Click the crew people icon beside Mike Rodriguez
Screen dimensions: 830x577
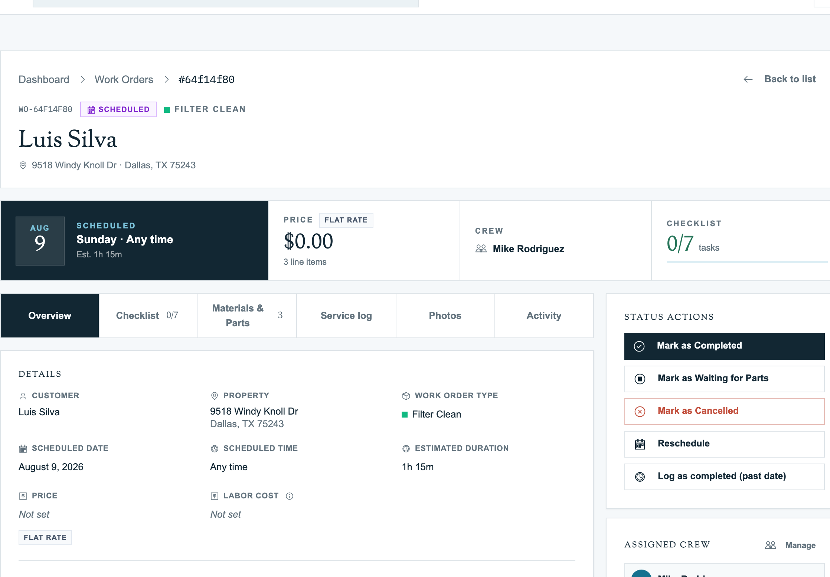pyautogui.click(x=481, y=248)
